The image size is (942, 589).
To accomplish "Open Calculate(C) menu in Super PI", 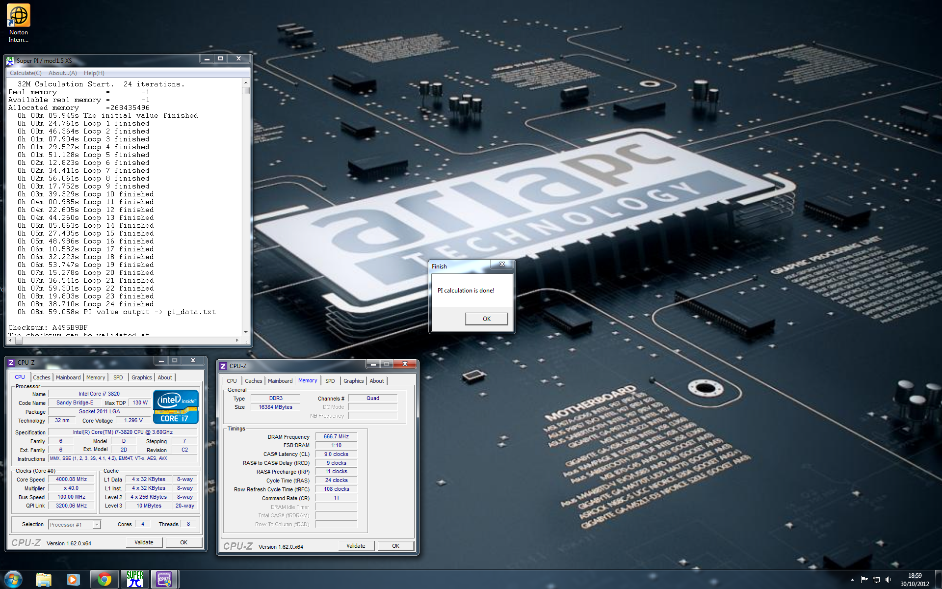I will [x=26, y=73].
